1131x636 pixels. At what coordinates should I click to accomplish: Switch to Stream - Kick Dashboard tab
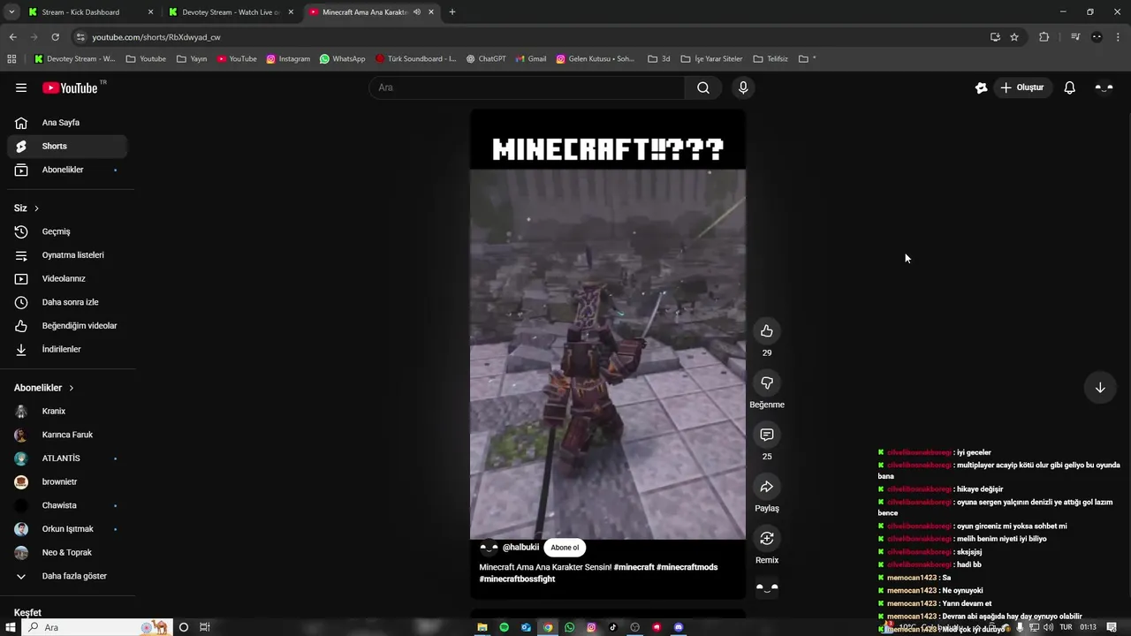(x=90, y=12)
